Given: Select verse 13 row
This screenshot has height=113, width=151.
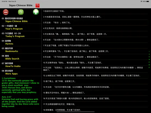Looking at the screenshot, I should [95, 81].
